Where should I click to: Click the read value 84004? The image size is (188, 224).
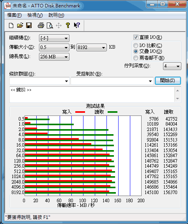pyautogui.click(x=171, y=124)
